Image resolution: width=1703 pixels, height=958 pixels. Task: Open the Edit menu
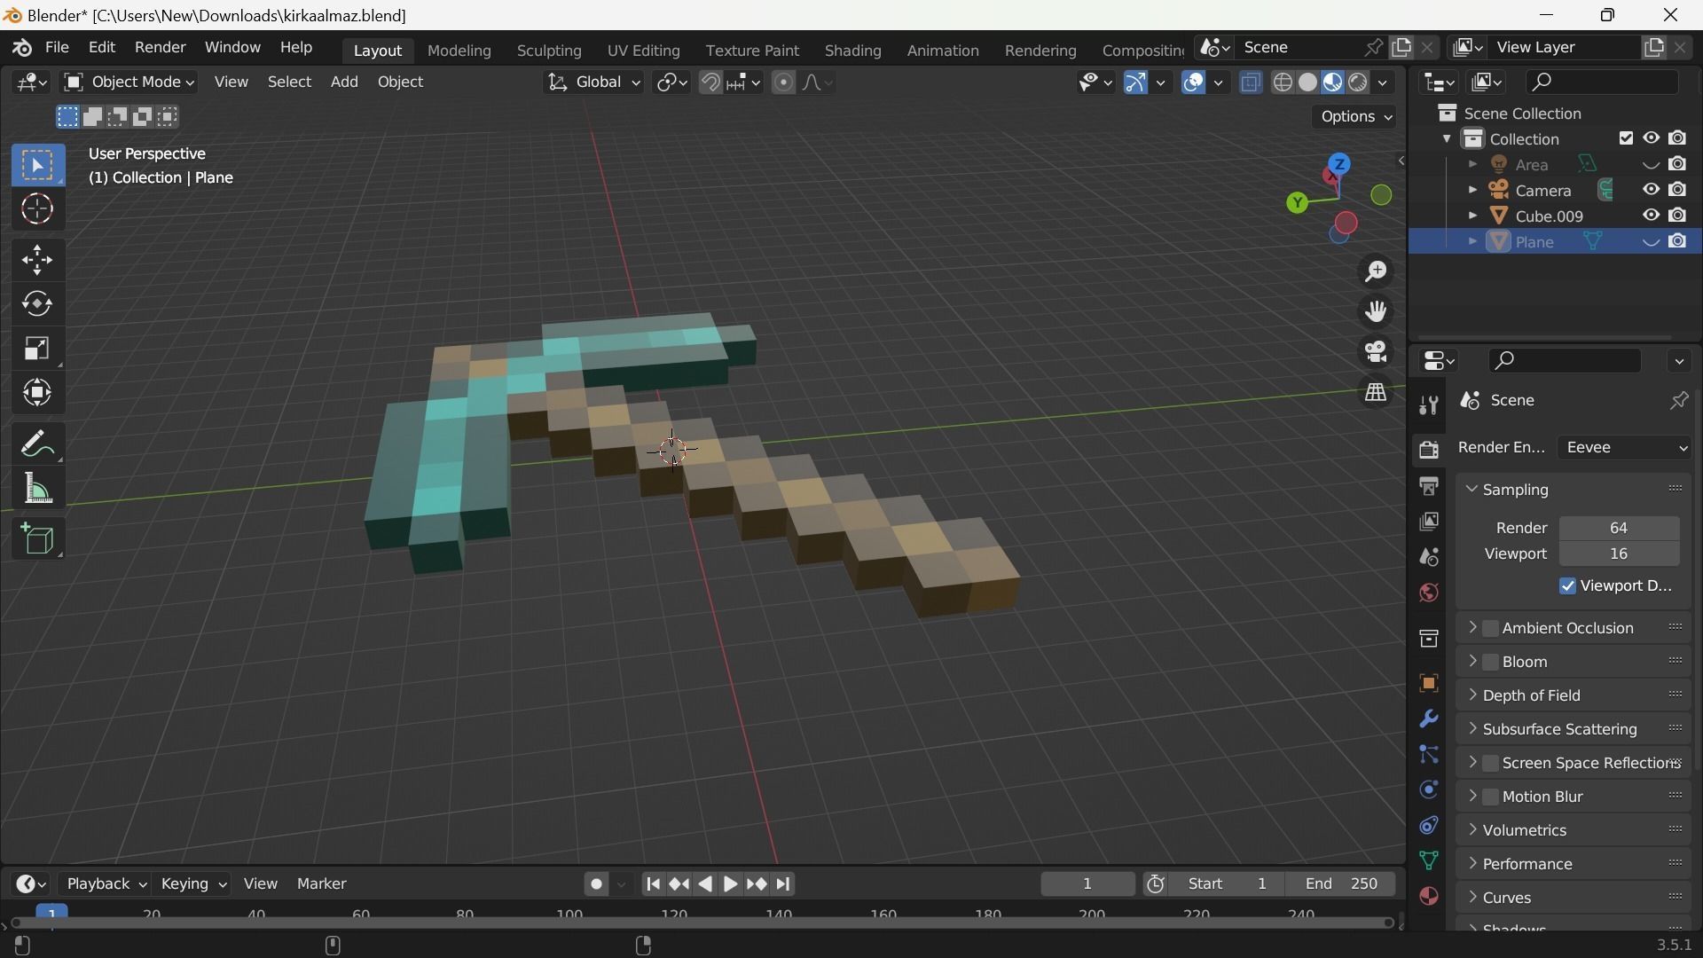pyautogui.click(x=100, y=47)
